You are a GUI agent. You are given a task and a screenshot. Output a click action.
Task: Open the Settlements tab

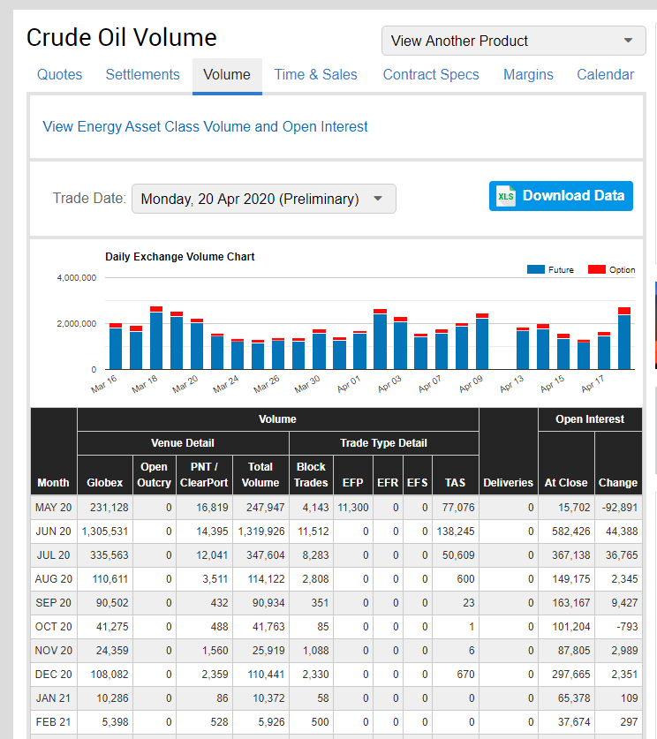pyautogui.click(x=142, y=75)
